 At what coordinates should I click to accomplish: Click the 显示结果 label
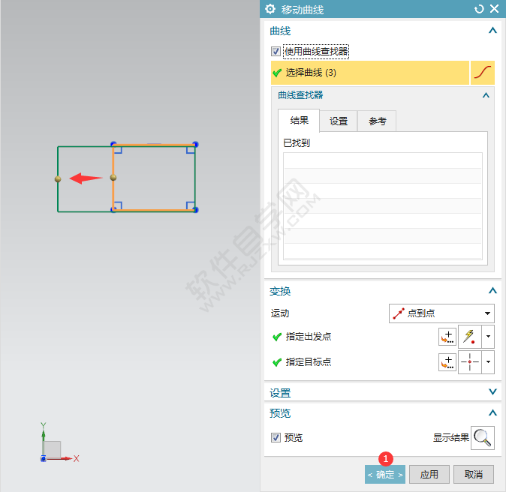point(450,437)
